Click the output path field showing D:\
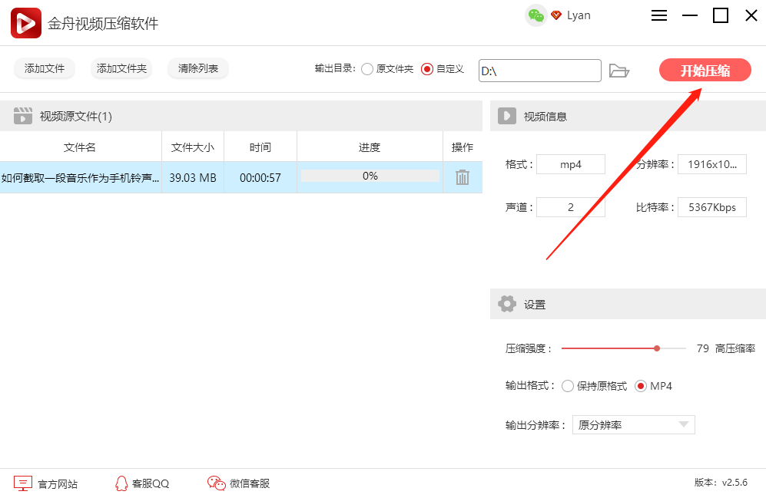This screenshot has width=766, height=498. tap(540, 71)
